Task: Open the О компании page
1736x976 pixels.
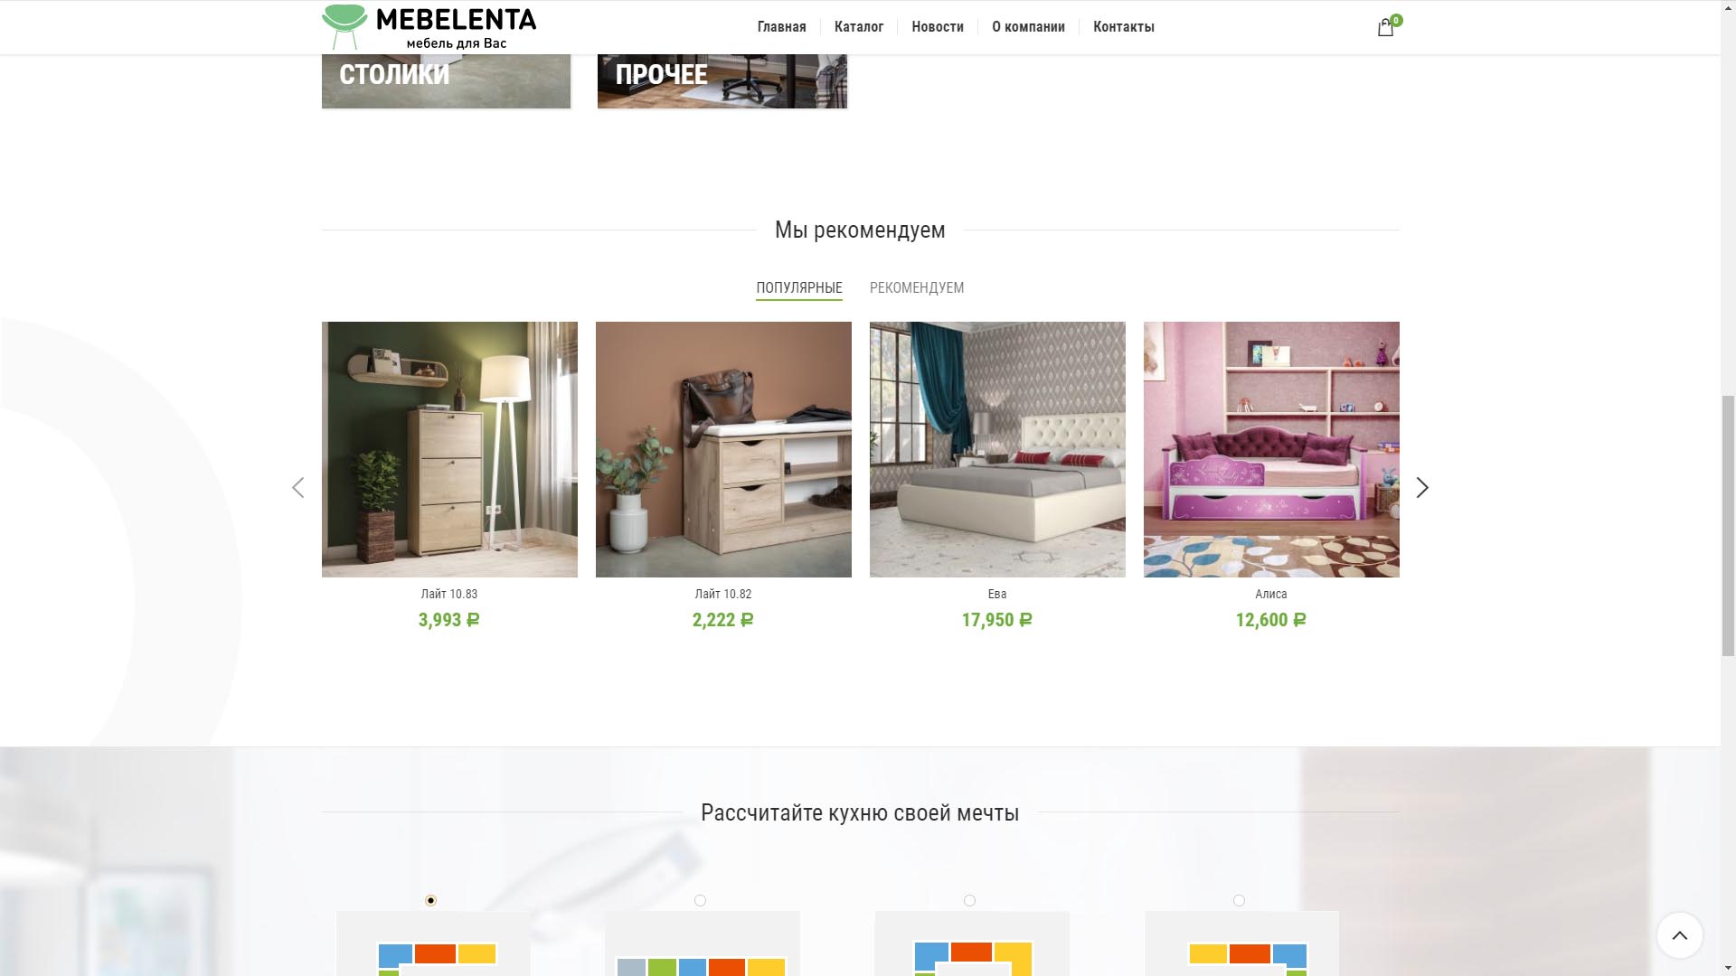Action: 1028,27
